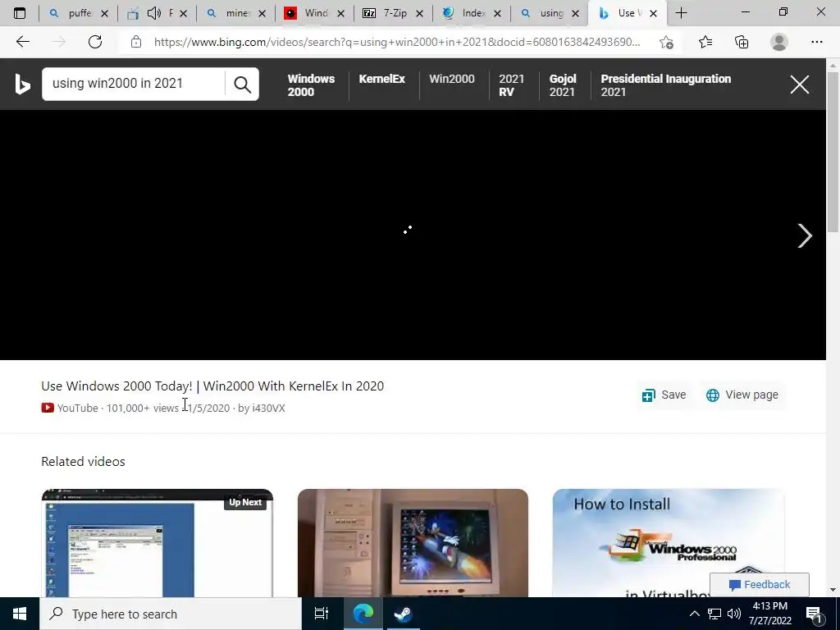Submit search with magnifier icon
This screenshot has height=630, width=840.
pos(242,84)
